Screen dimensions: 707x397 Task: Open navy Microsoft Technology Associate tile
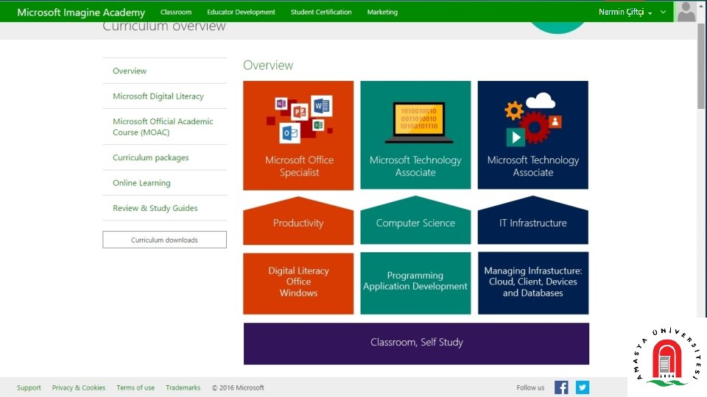pyautogui.click(x=533, y=135)
